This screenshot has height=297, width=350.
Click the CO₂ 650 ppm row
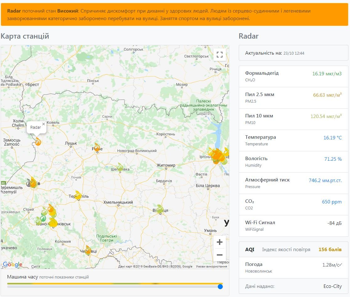point(293,204)
